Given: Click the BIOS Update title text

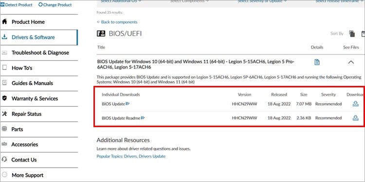Looking at the screenshot, I should 196,64.
